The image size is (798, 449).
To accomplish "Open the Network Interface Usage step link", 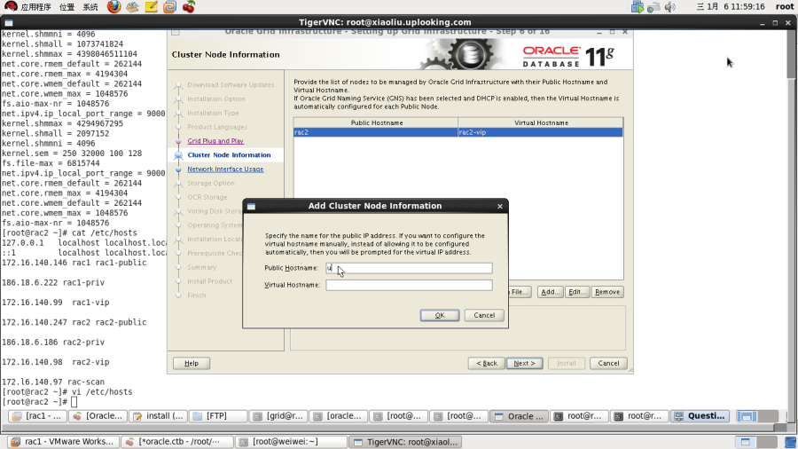I will [225, 169].
